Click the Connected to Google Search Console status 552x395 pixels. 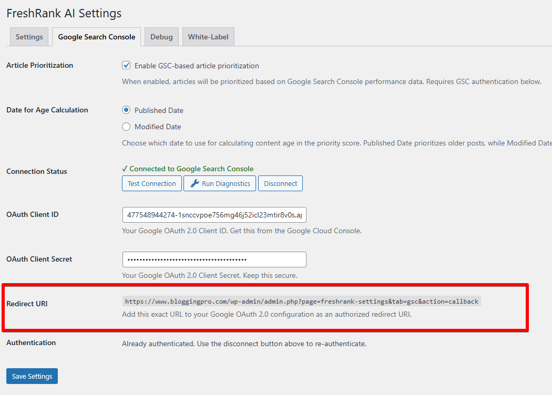188,169
